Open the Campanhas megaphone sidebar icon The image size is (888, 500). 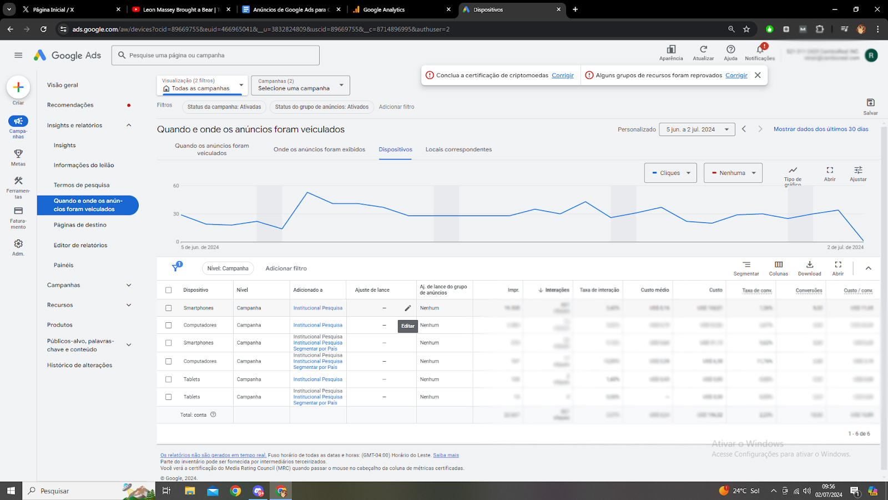pos(18,121)
